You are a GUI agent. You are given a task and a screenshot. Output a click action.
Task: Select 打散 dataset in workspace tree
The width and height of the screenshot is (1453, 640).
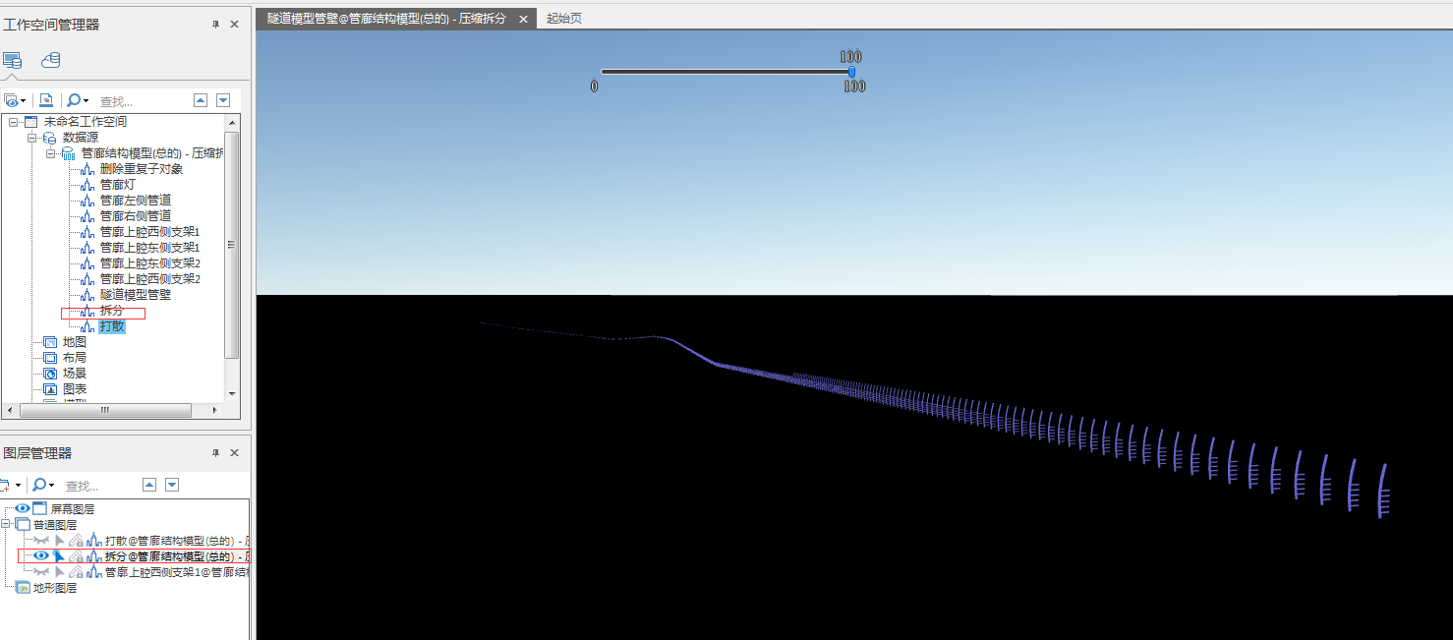[111, 326]
